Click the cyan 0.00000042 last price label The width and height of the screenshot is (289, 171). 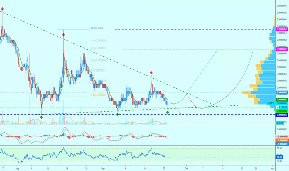(282, 103)
